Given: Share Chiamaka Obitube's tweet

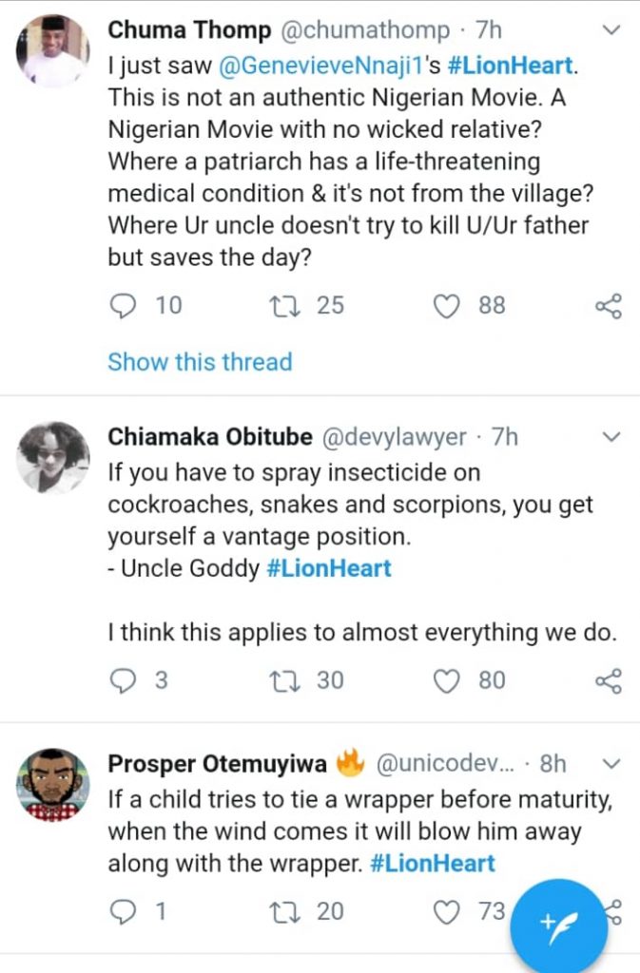Looking at the screenshot, I should (x=608, y=680).
